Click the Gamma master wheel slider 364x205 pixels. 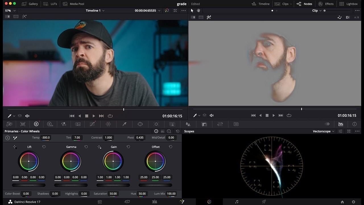pos(71,185)
